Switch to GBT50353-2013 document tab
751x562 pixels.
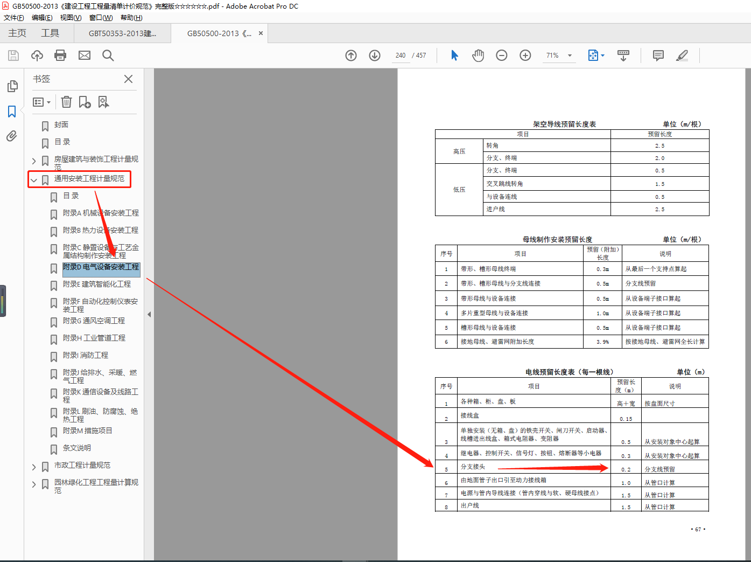123,33
